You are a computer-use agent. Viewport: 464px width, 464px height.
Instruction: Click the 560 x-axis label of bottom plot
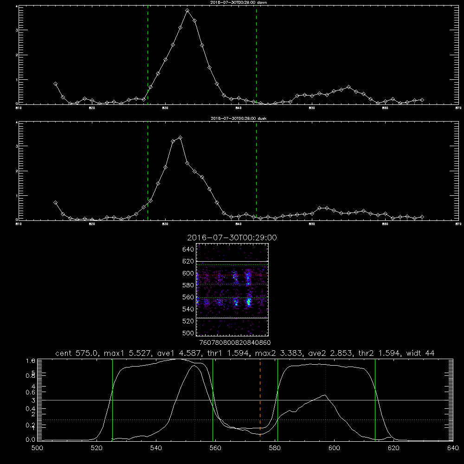tap(215, 448)
